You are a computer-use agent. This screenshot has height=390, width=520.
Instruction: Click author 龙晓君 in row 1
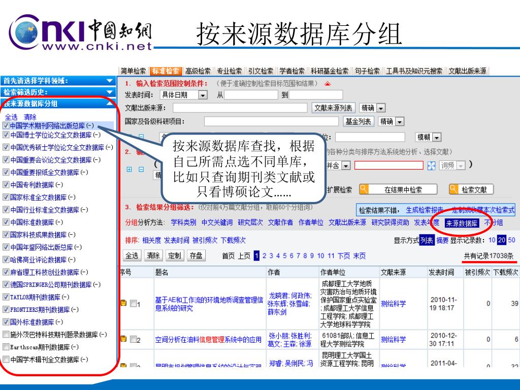click(278, 296)
